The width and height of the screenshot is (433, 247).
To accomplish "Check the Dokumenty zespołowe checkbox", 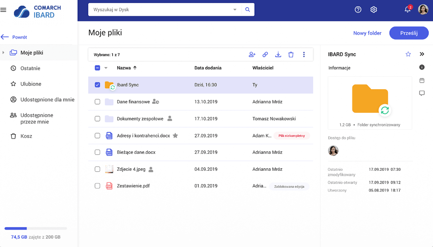I will tap(97, 119).
